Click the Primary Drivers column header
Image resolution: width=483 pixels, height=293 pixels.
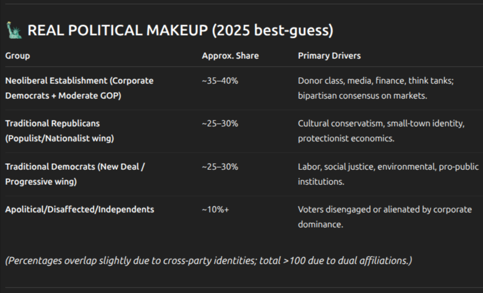pos(329,56)
